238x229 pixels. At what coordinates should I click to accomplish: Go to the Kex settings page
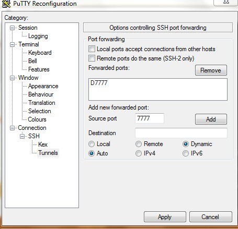[43, 144]
